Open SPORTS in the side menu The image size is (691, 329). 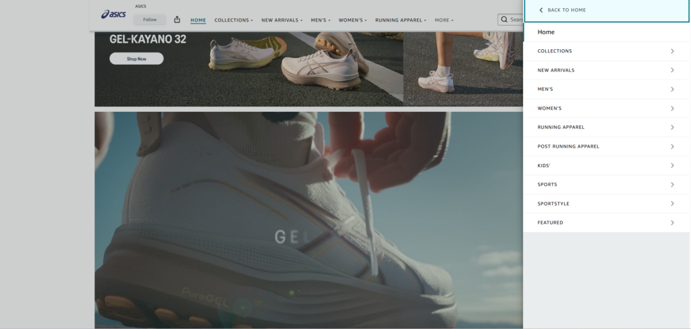pyautogui.click(x=607, y=185)
